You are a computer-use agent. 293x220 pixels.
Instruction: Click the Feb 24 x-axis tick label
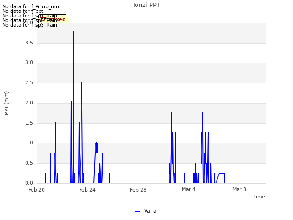87,190
